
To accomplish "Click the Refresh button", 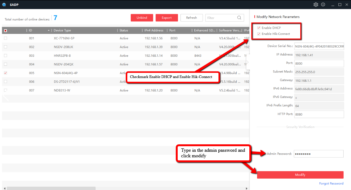I will click(192, 18).
